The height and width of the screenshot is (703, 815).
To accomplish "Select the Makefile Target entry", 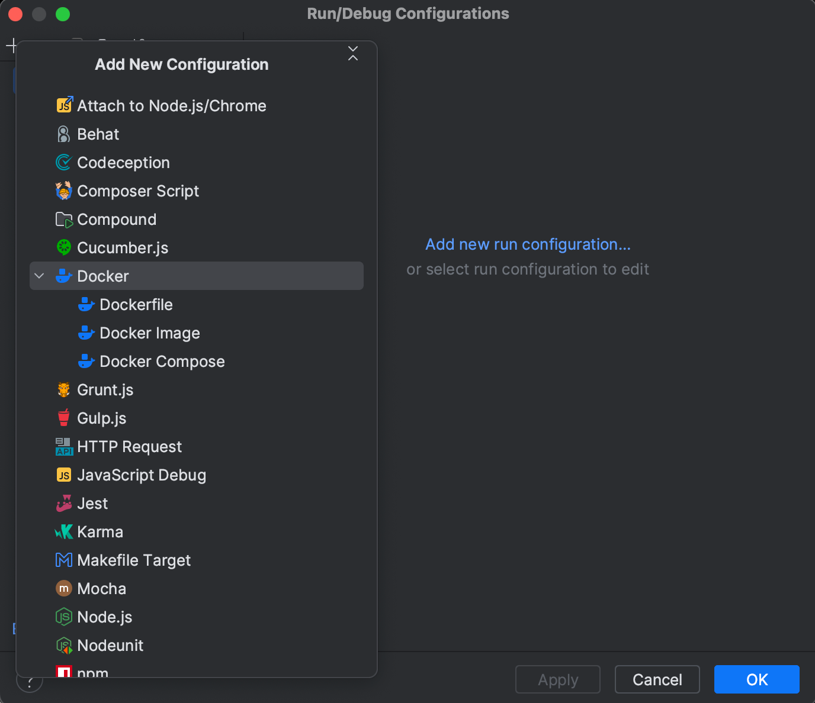I will point(133,560).
